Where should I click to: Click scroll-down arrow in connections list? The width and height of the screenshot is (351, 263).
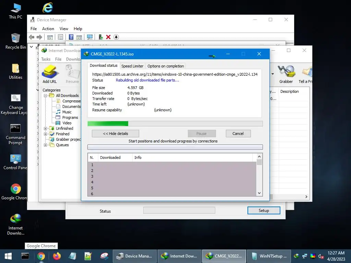pos(259,193)
